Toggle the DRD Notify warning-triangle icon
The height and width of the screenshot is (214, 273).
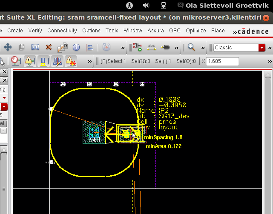[x=30, y=61]
